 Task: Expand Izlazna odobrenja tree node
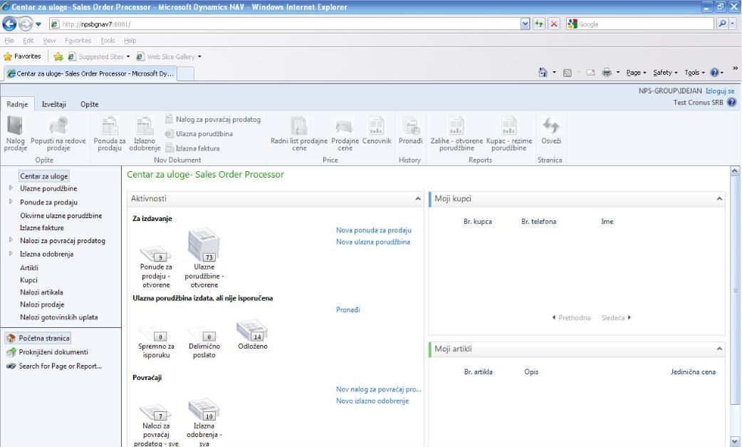pos(11,253)
